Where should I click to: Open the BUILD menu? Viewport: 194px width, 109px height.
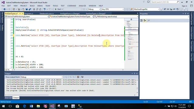click(32, 6)
